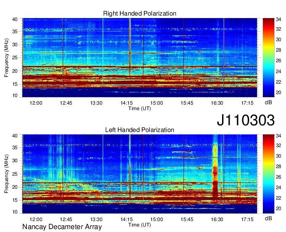Click '13:30' tick on Left Handed time axis
Image resolution: width=286 pixels, height=232 pixels.
(96, 219)
